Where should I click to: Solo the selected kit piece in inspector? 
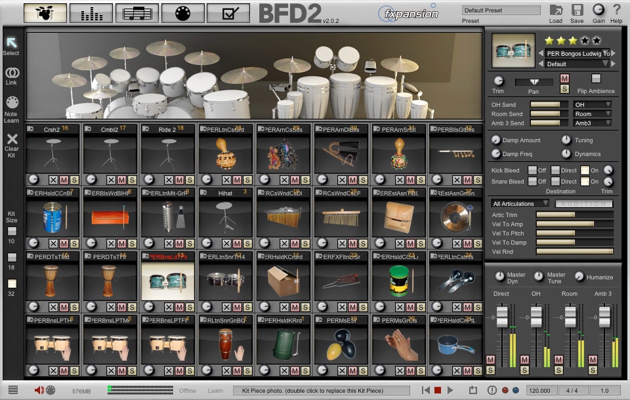564,89
